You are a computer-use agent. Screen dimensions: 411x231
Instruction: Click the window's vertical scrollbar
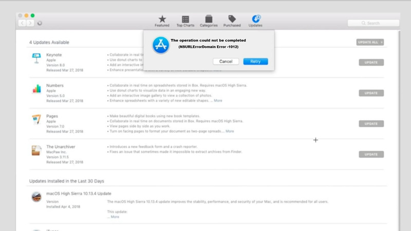(399, 131)
